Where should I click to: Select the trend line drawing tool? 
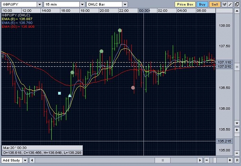(230, 4)
